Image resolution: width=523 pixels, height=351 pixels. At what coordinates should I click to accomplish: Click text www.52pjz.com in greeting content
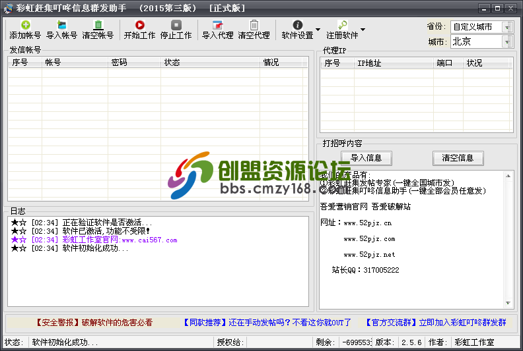[369, 238]
